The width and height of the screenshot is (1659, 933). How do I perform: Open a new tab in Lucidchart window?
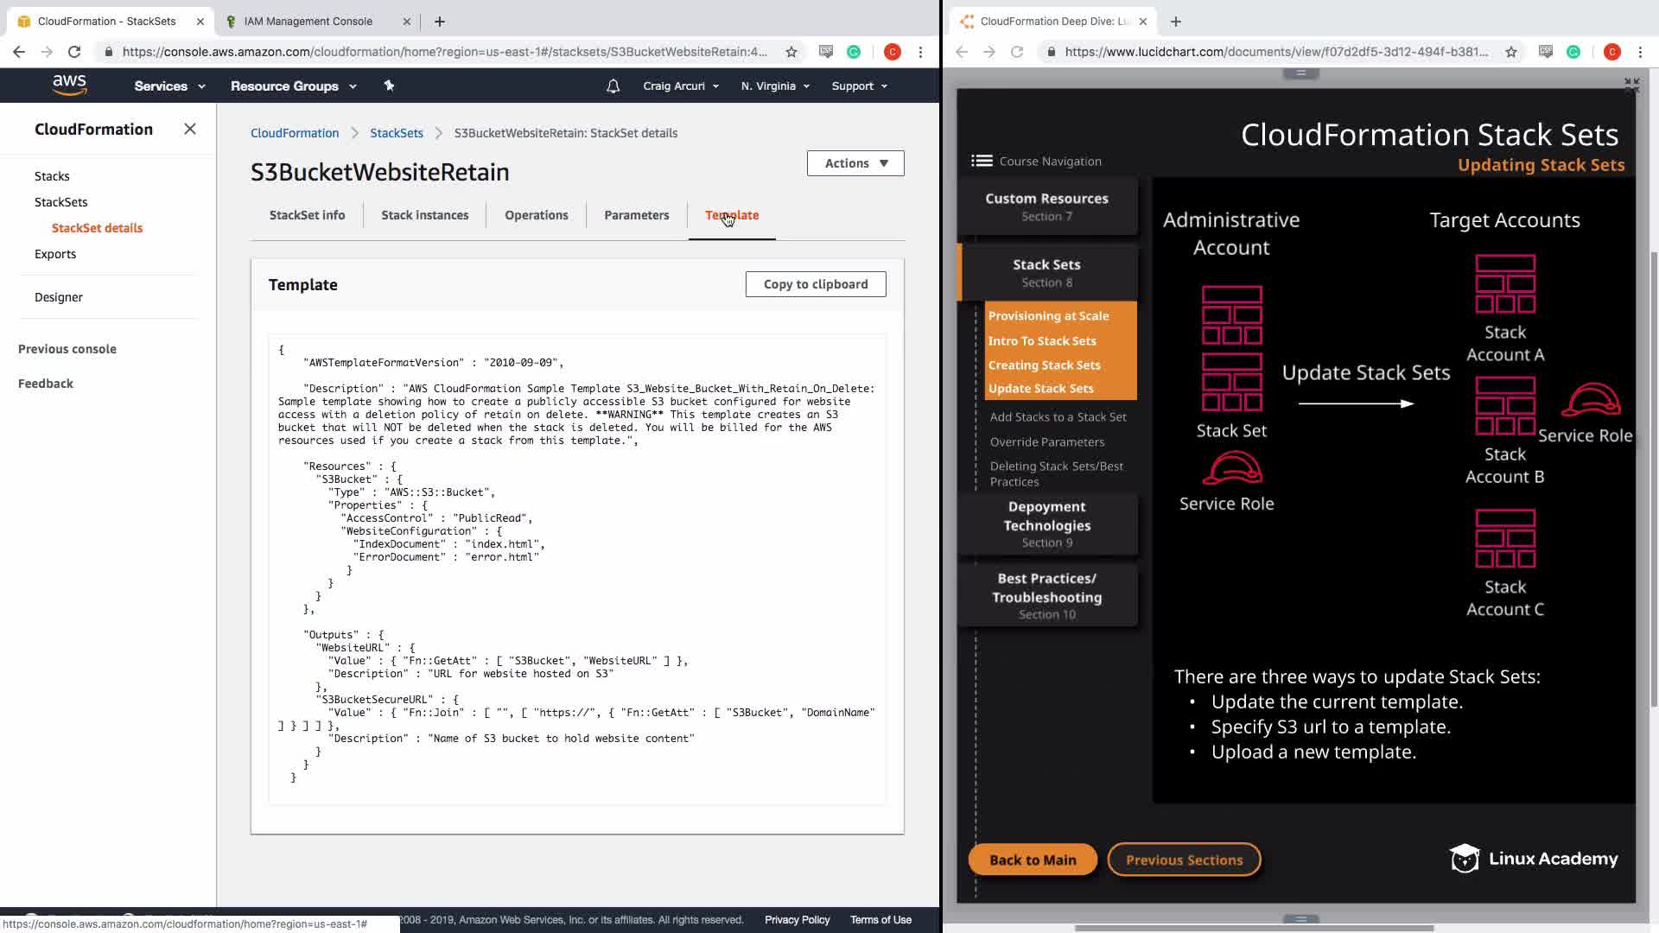click(1175, 21)
